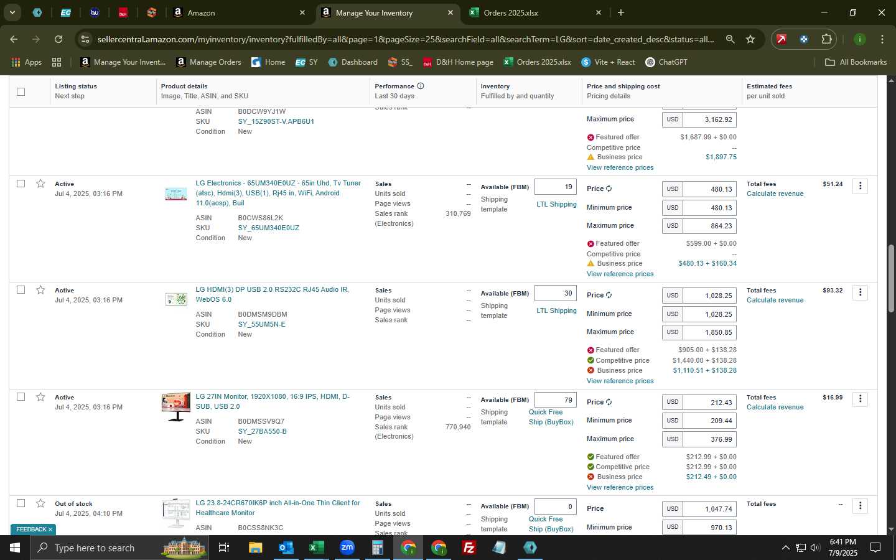The image size is (896, 560).
Task: Open SKU SY_65UM340E0UZ link
Action: [269, 228]
